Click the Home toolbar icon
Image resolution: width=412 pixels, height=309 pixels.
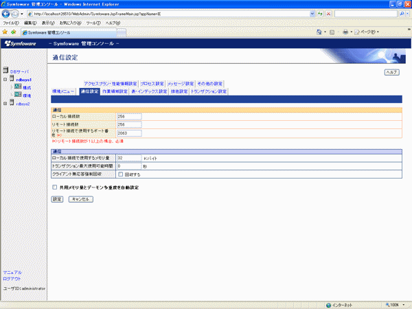319,32
